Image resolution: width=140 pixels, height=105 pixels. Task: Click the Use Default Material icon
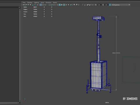click(x=62, y=5)
